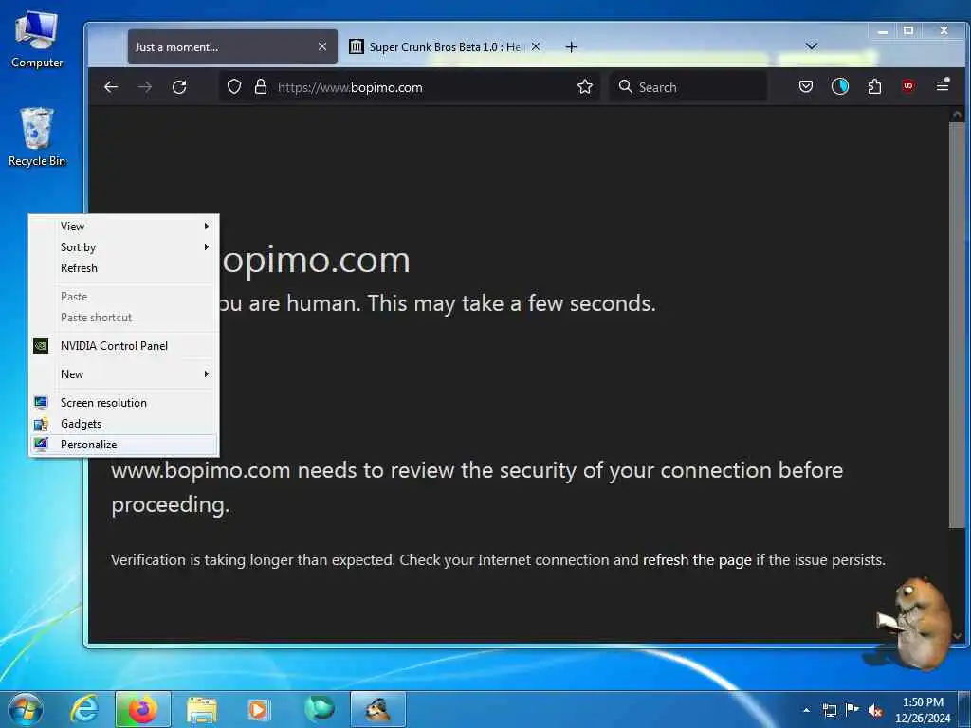Close the 'Just a moment...' tab
The width and height of the screenshot is (971, 728).
pyautogui.click(x=322, y=47)
